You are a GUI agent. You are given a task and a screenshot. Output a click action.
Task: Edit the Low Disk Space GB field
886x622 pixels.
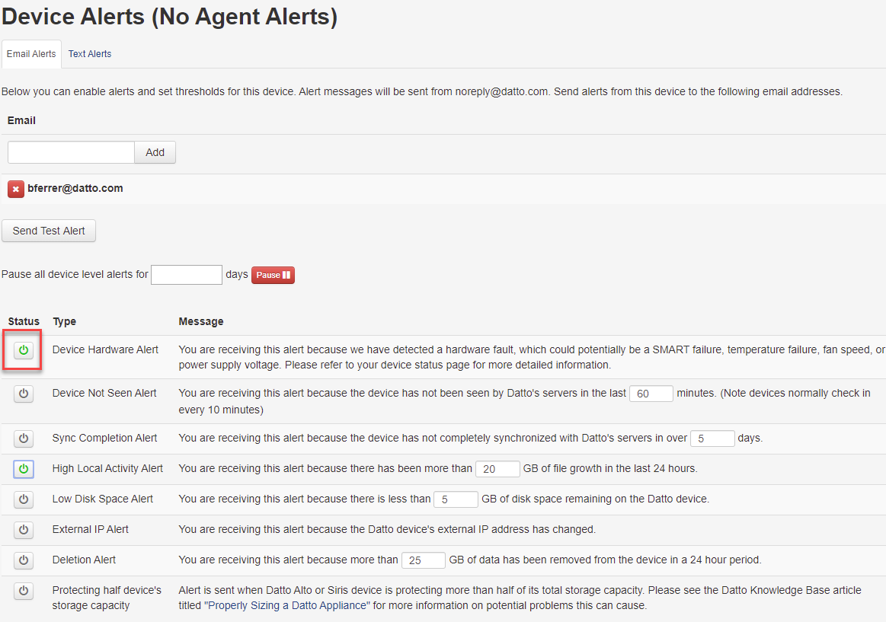[x=456, y=499]
